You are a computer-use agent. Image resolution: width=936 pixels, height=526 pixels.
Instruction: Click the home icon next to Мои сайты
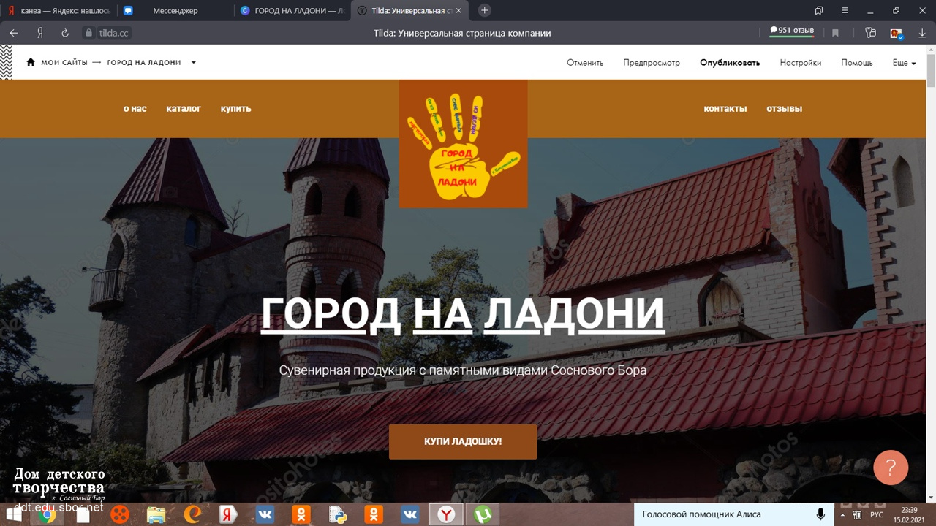pos(31,62)
